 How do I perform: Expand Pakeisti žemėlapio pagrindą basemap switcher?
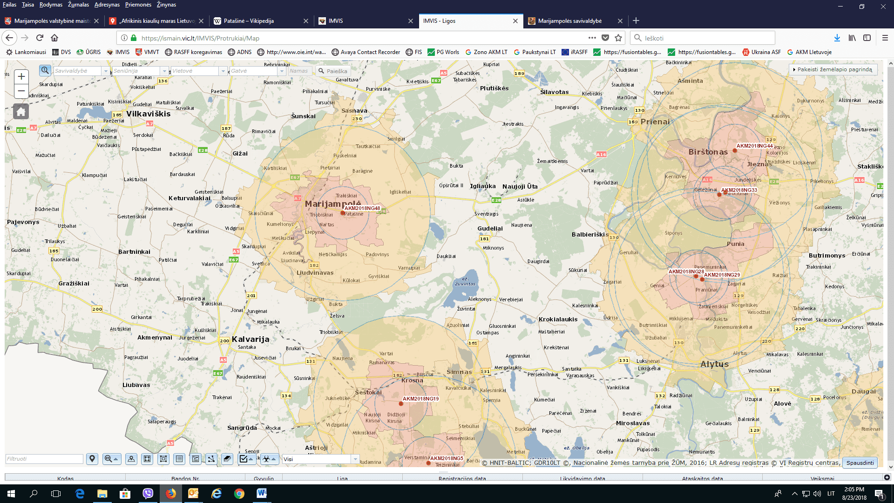pyautogui.click(x=833, y=69)
